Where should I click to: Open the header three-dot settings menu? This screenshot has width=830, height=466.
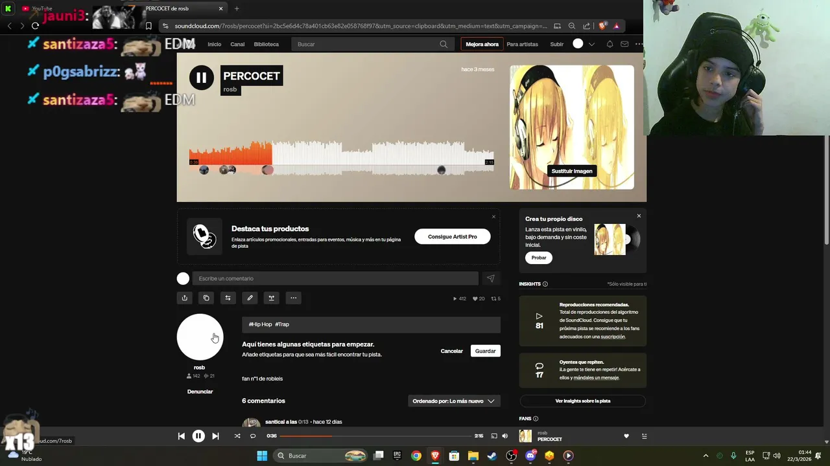639,44
